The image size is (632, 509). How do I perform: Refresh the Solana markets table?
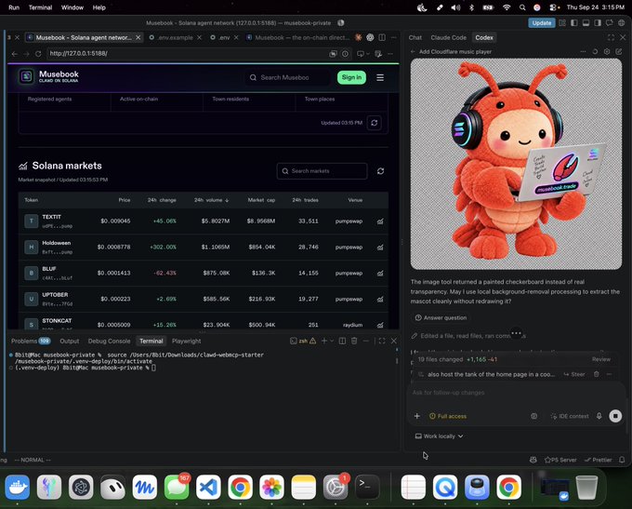pyautogui.click(x=380, y=171)
